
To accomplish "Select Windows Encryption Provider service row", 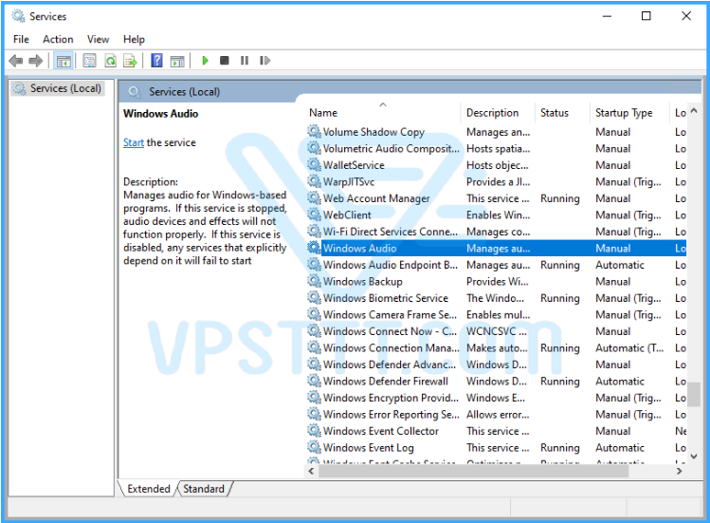I will click(497, 398).
